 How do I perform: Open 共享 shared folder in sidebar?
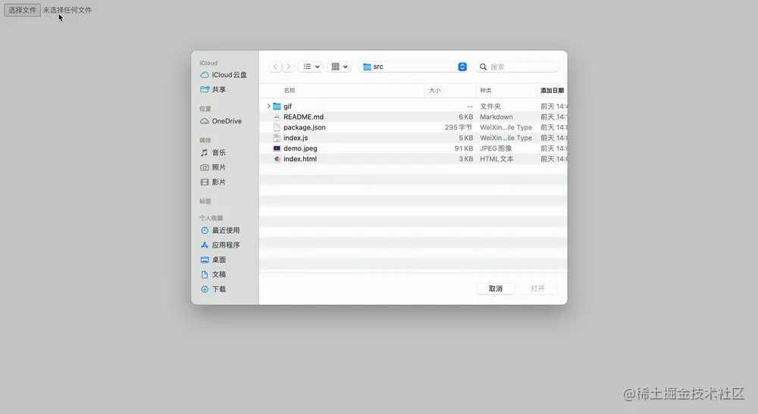[213, 89]
